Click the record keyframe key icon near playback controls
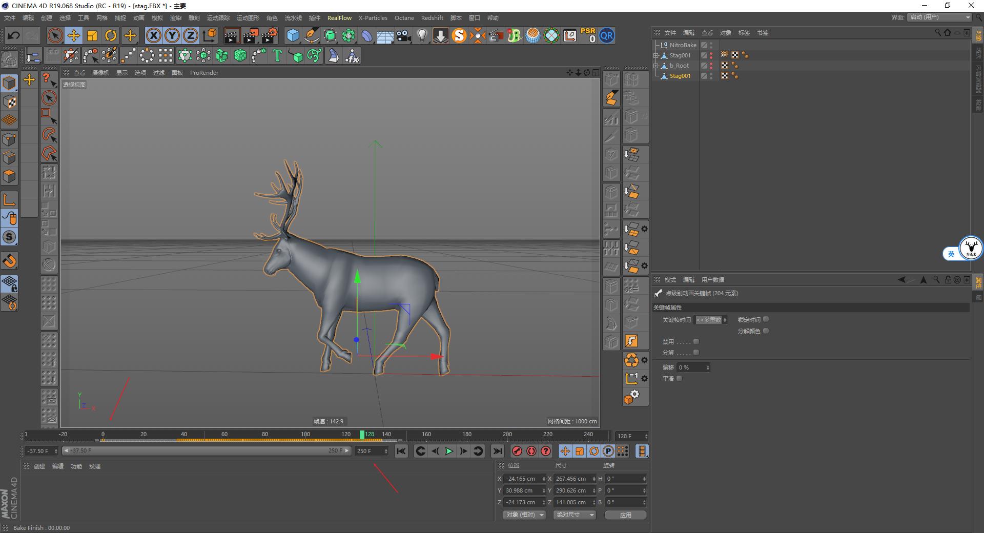Viewport: 984px width, 533px height. [x=518, y=452]
